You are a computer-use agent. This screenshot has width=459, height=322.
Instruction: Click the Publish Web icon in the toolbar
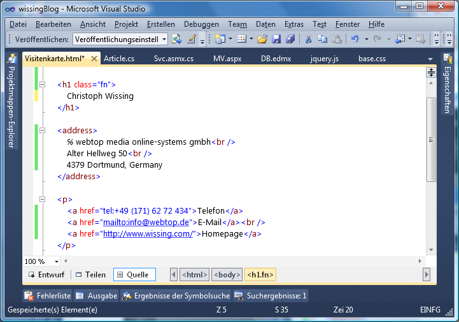176,39
